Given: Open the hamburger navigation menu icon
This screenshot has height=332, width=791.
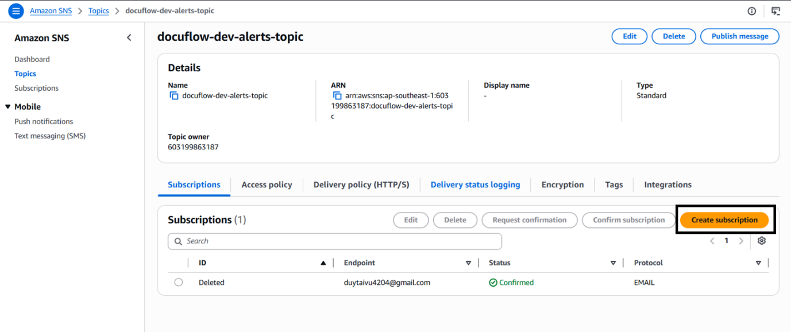Looking at the screenshot, I should (16, 10).
